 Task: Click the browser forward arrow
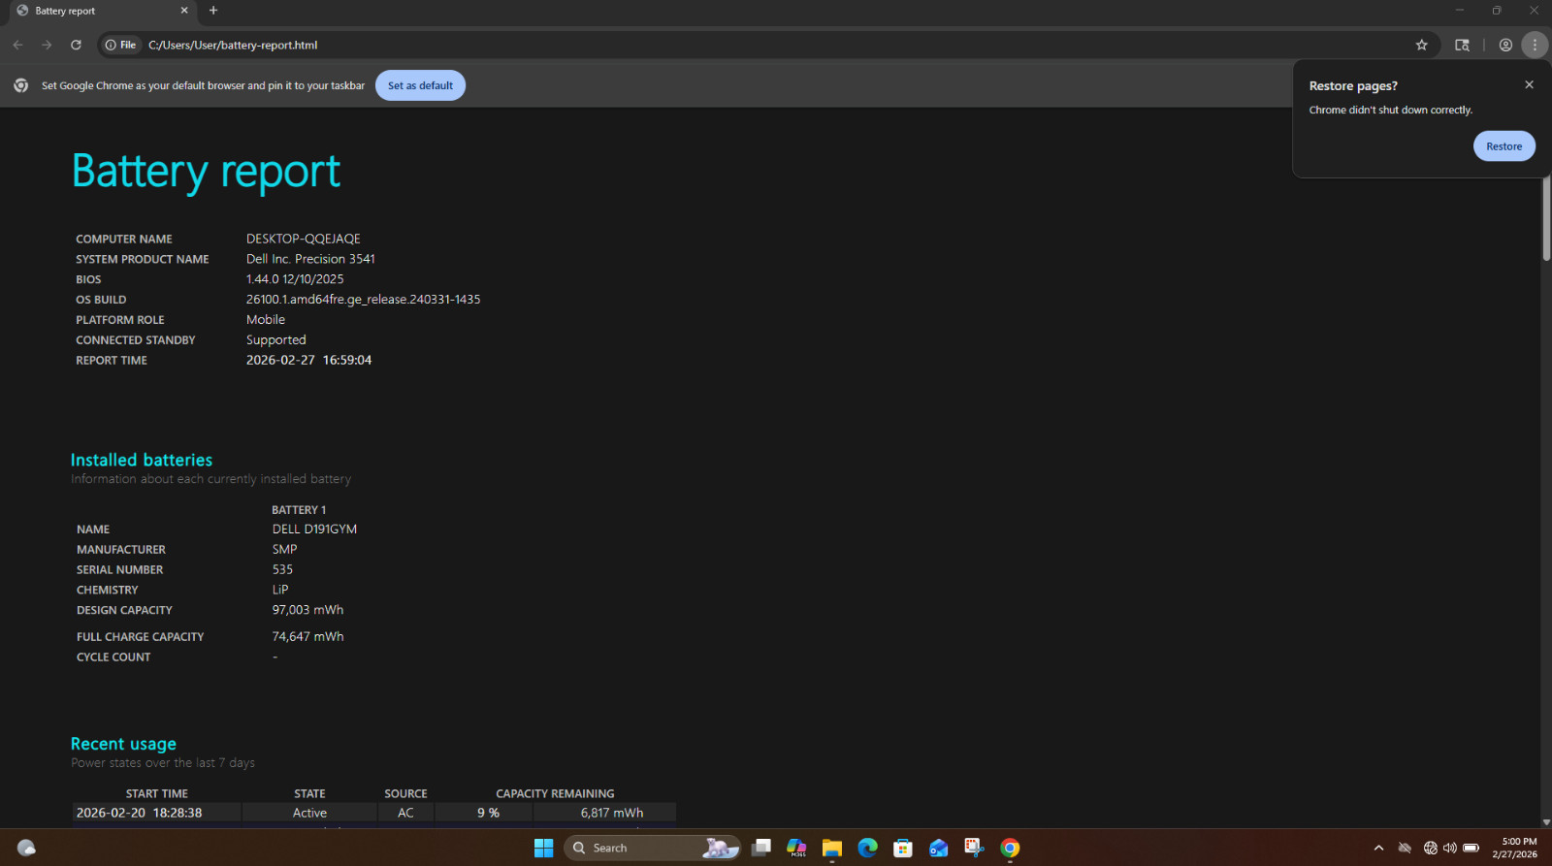[x=47, y=45]
